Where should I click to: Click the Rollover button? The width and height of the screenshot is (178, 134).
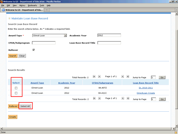[x=13, y=106]
